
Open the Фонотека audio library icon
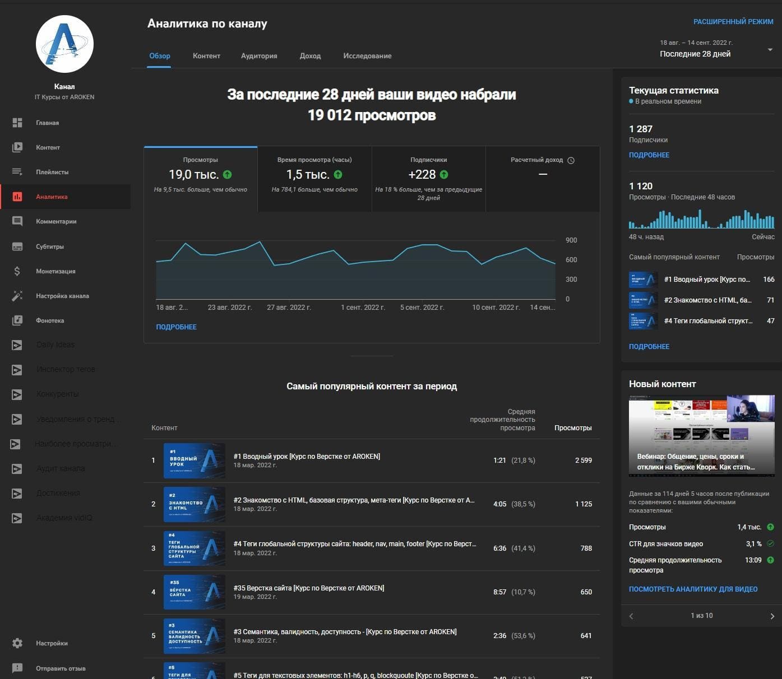pyautogui.click(x=17, y=320)
